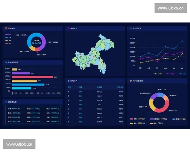Click the table row with order value 2064.23

pyautogui.click(x=95, y=92)
